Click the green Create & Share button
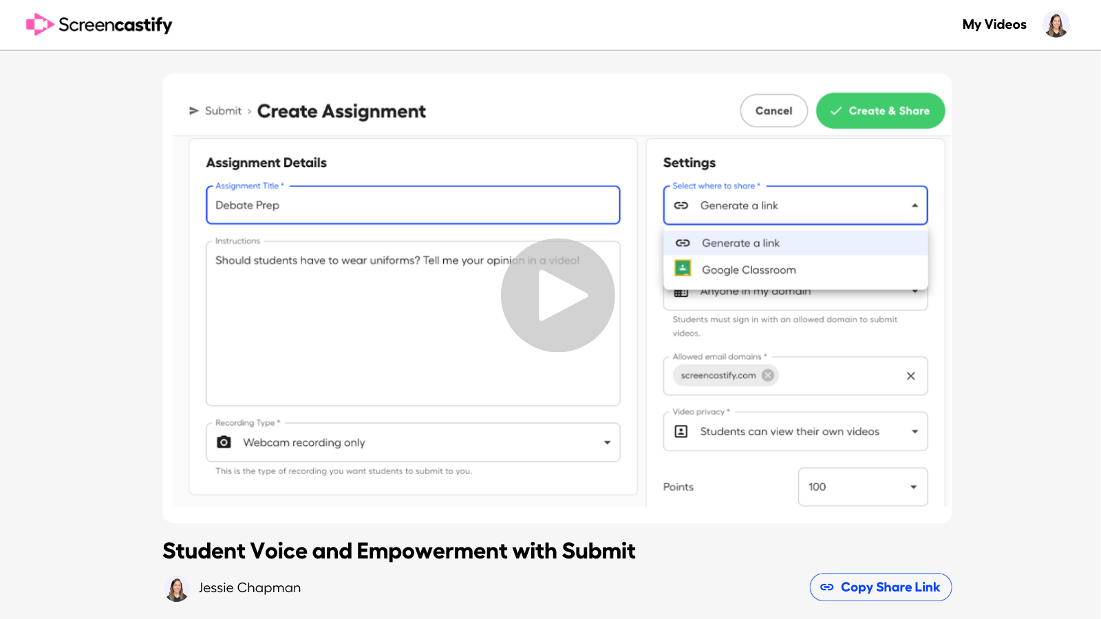Viewport: 1101px width, 619px height. click(880, 111)
